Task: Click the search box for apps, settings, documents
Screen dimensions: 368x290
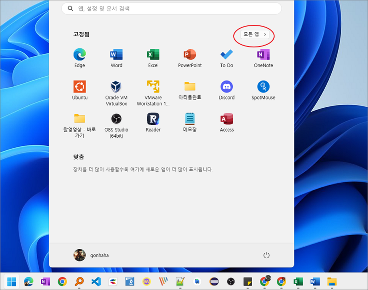Action: tap(171, 9)
